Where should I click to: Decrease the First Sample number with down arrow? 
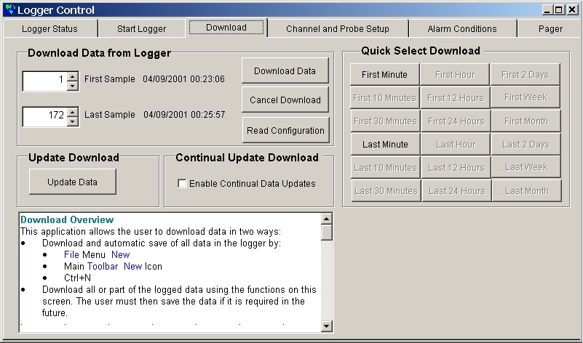point(73,86)
